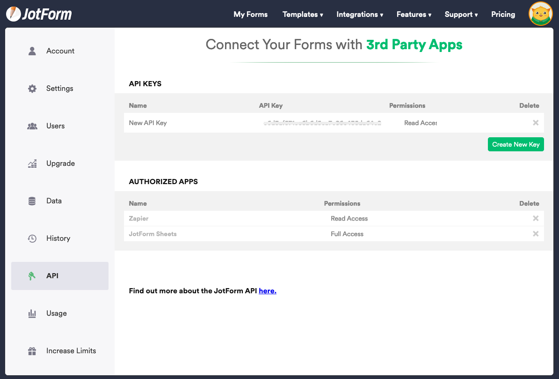Click the Increase Limits gift icon
Screen dimensions: 559x379
[32, 351]
